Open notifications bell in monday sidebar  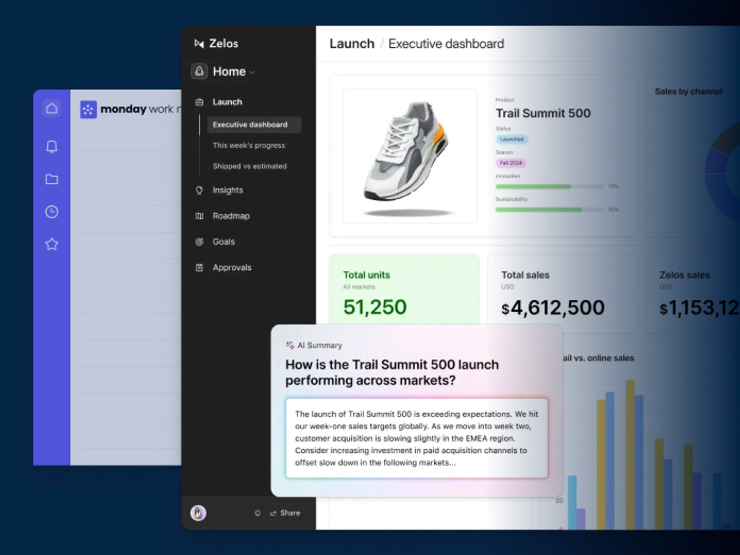(x=52, y=147)
